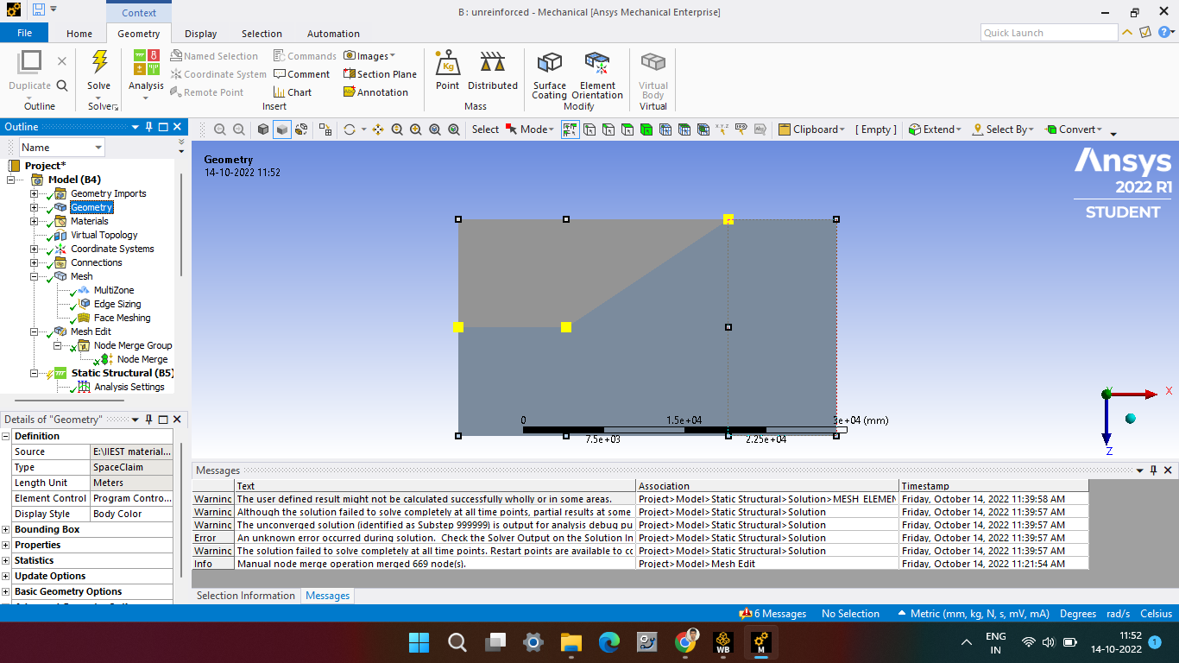Toggle the Show Mesh display option
This screenshot has height=663, width=1179.
click(301, 129)
